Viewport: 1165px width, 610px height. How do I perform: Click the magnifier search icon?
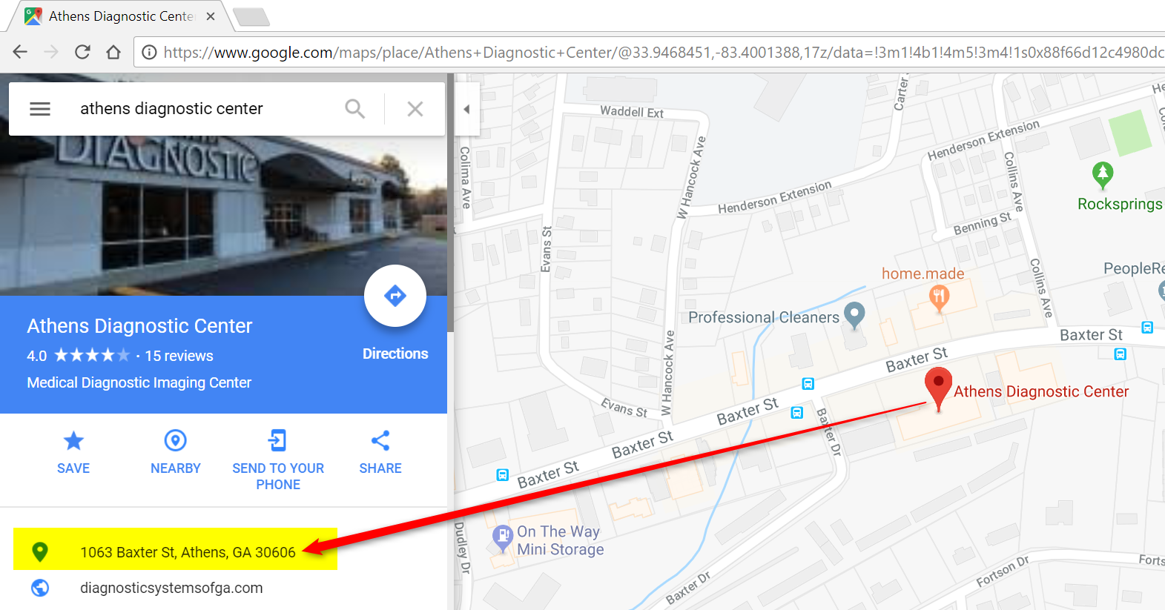pos(355,109)
